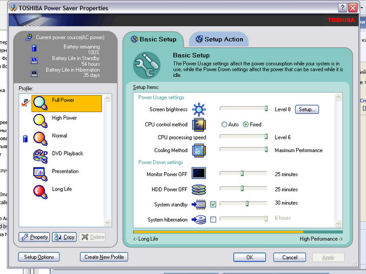
Task: Click the System standby chip icon
Action: click(198, 204)
